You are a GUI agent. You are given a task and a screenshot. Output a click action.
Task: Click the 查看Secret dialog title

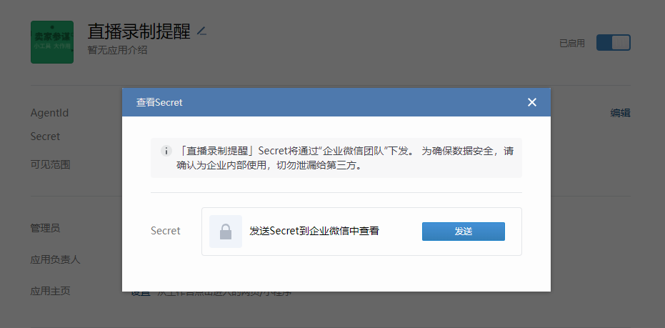click(159, 102)
